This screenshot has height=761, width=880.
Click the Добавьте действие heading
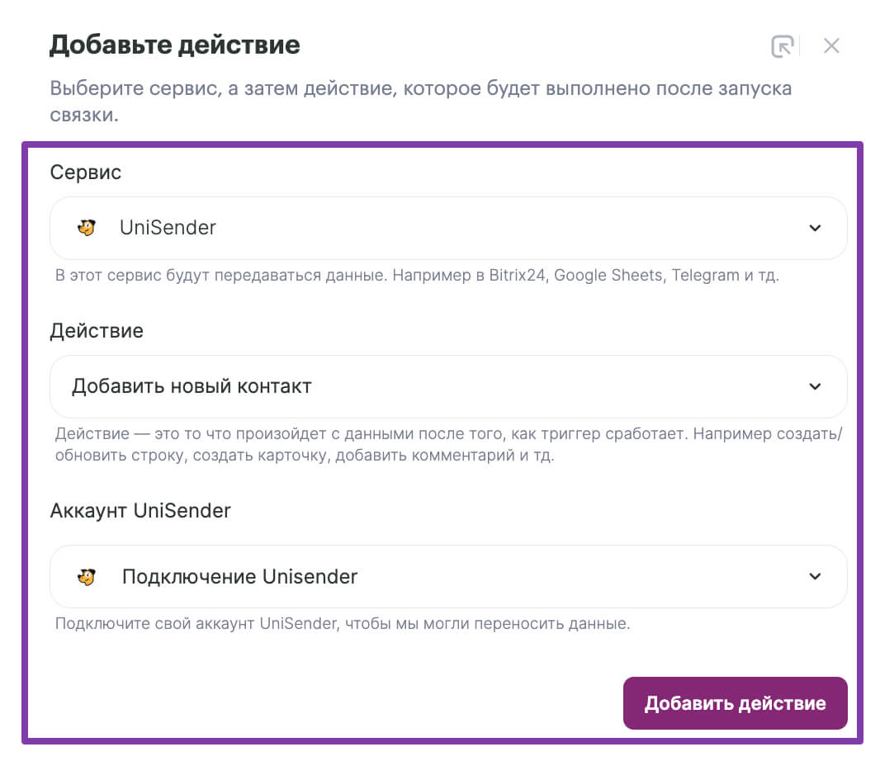[x=174, y=45]
